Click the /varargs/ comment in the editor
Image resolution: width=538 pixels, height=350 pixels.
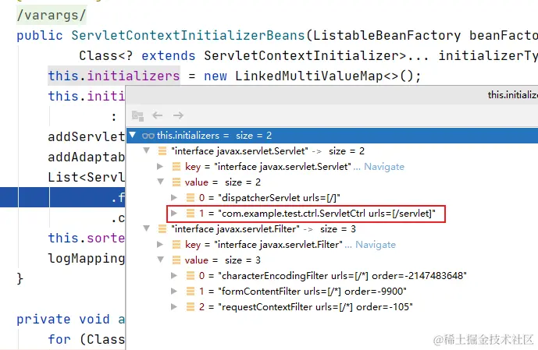pos(52,16)
